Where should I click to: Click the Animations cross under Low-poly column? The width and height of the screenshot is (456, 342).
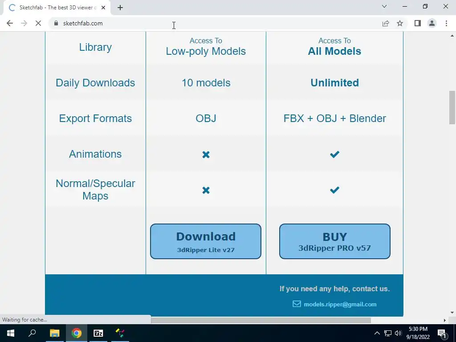click(x=206, y=155)
